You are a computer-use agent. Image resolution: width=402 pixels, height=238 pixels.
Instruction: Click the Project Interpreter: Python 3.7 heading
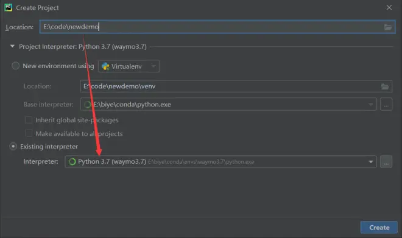(x=83, y=47)
